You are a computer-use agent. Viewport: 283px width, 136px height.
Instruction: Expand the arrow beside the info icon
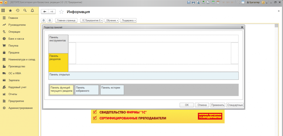tap(267, 3)
